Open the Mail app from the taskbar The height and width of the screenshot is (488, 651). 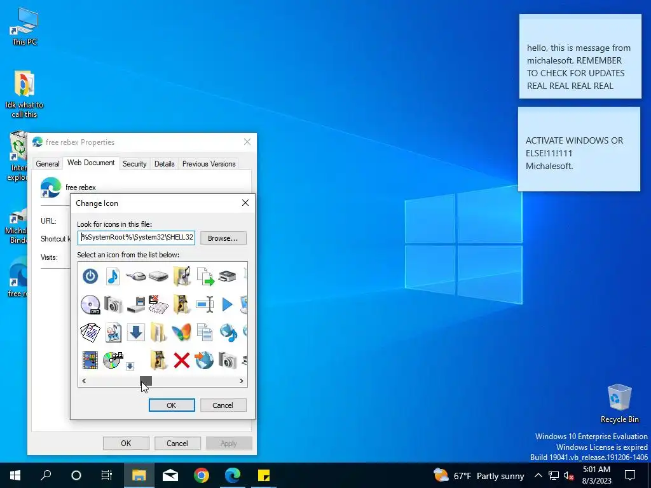[170, 475]
